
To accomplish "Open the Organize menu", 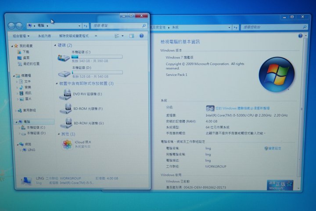I will (x=21, y=36).
